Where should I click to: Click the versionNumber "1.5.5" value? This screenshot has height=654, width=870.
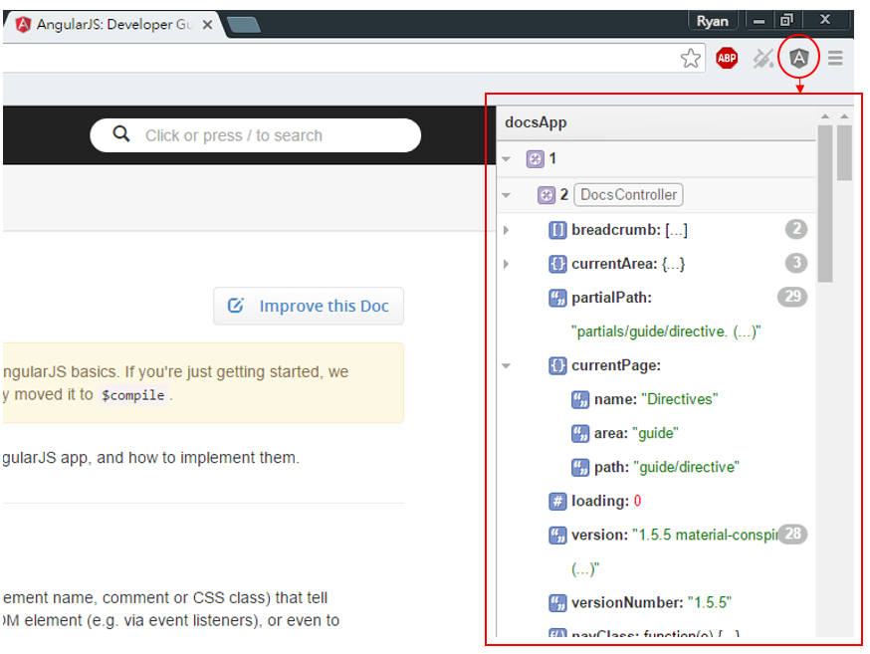click(x=710, y=603)
